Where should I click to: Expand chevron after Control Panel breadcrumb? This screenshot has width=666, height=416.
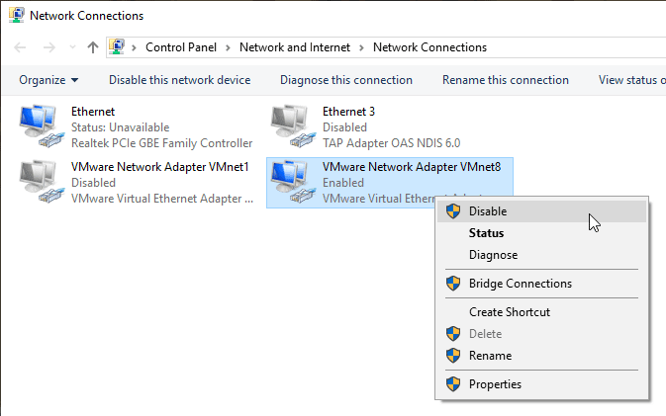point(228,47)
